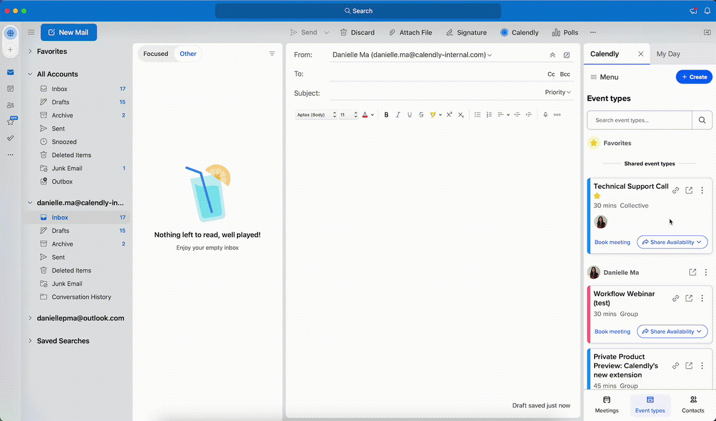This screenshot has height=421, width=716.
Task: Toggle italic formatting
Action: [x=398, y=115]
